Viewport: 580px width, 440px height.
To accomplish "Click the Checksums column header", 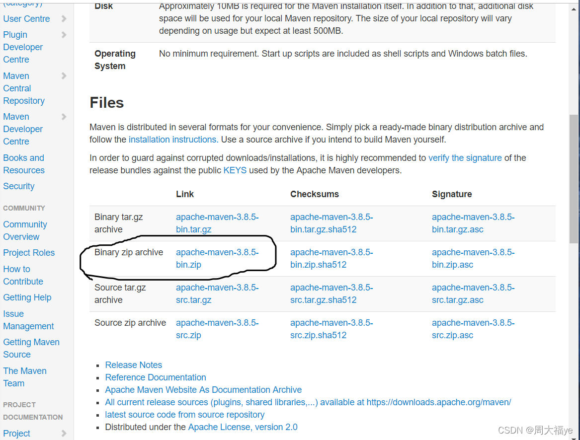I will (x=315, y=195).
